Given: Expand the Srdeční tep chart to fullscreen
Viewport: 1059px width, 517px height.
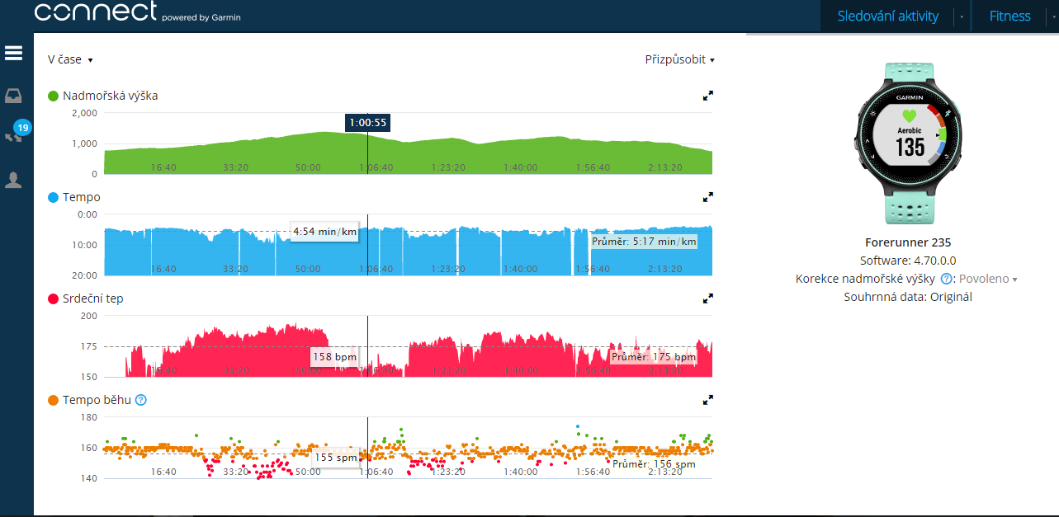Looking at the screenshot, I should [707, 298].
